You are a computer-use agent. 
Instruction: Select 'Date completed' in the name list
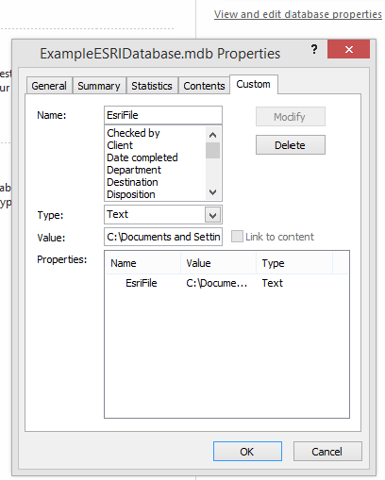coord(142,157)
